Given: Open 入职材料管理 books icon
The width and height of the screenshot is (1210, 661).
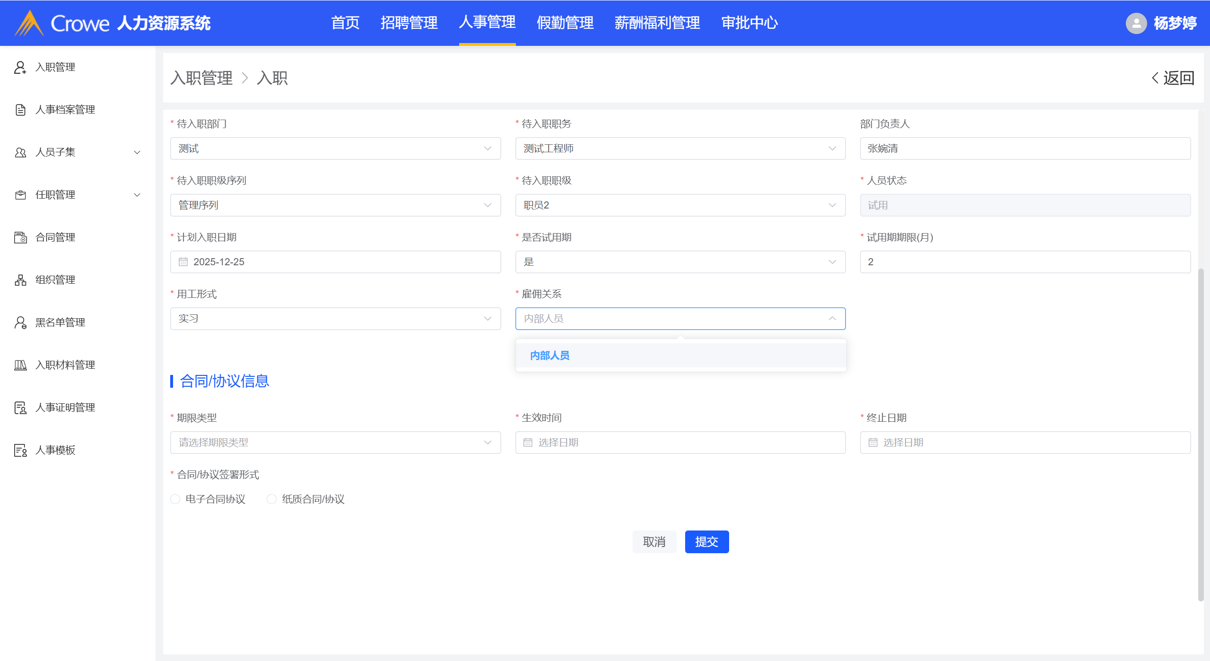Looking at the screenshot, I should [20, 365].
